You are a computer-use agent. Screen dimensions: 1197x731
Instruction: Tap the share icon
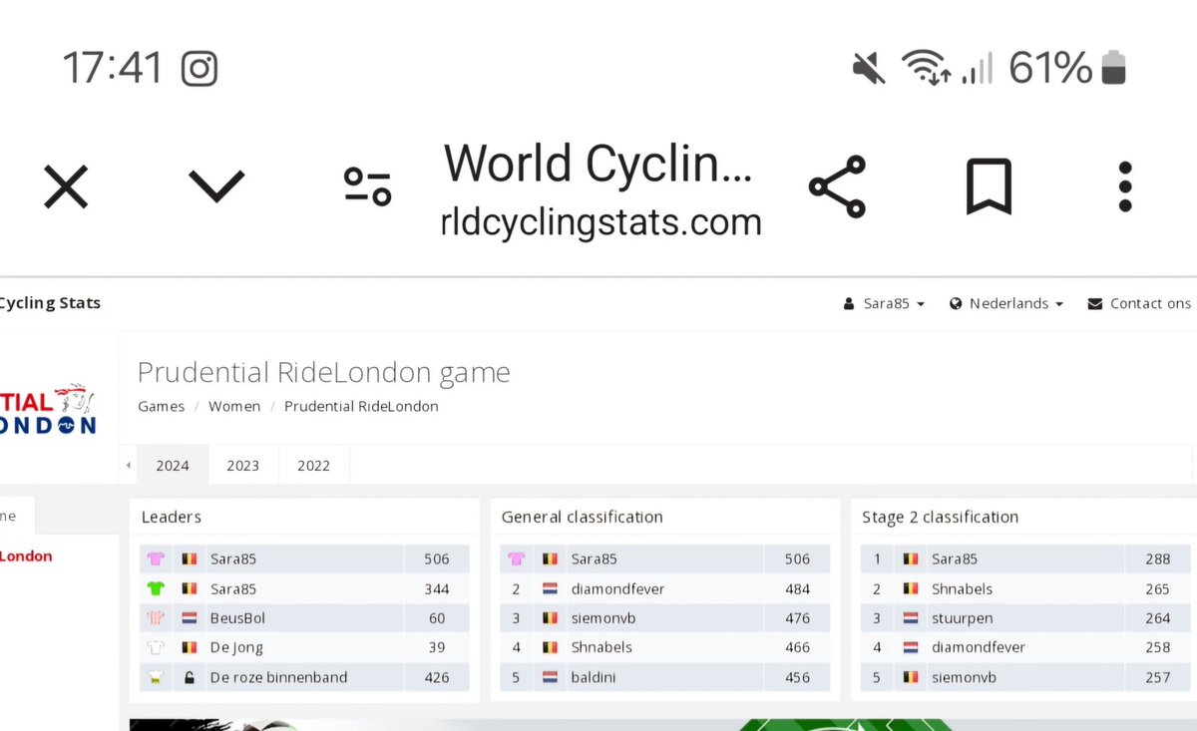click(837, 186)
